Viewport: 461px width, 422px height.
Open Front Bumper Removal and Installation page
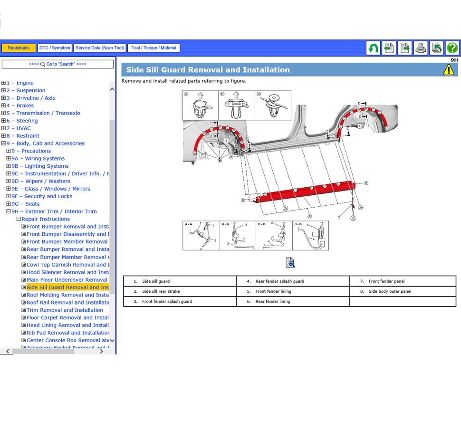point(68,226)
